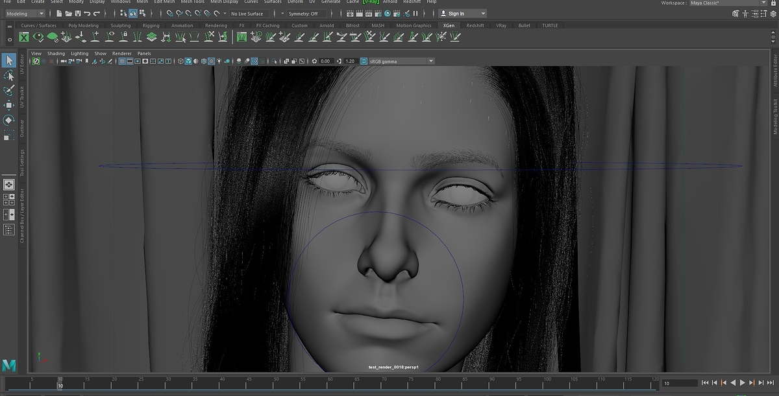The image size is (779, 396).
Task: Open the UV Toolkit side tab
Action: point(21,97)
